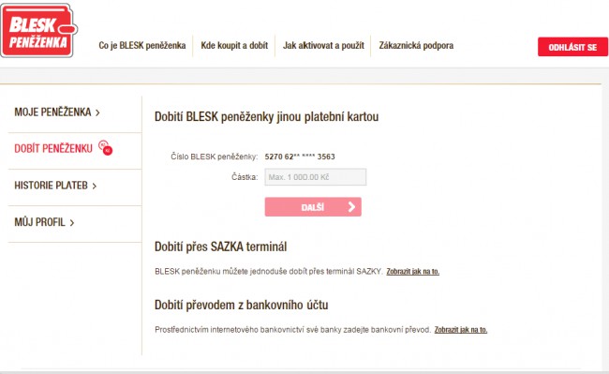Click the arrow icon on Další button
This screenshot has height=374, width=609.
click(x=351, y=207)
